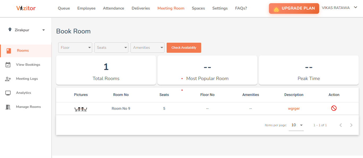
Task: Click the View Bookings calendar icon
Action: (8, 65)
